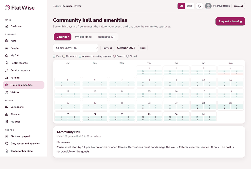Click the Approved, awaiting payment legend swatch
Viewport: 251px width, 169px height.
coord(80,56)
